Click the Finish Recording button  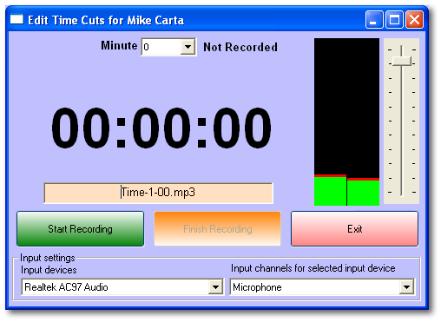pos(217,229)
